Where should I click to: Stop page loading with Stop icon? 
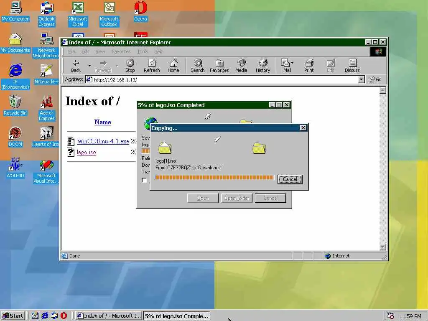(x=130, y=66)
